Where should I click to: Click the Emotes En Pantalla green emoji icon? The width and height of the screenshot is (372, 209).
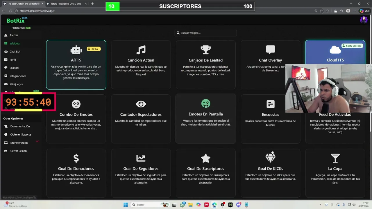click(x=206, y=103)
